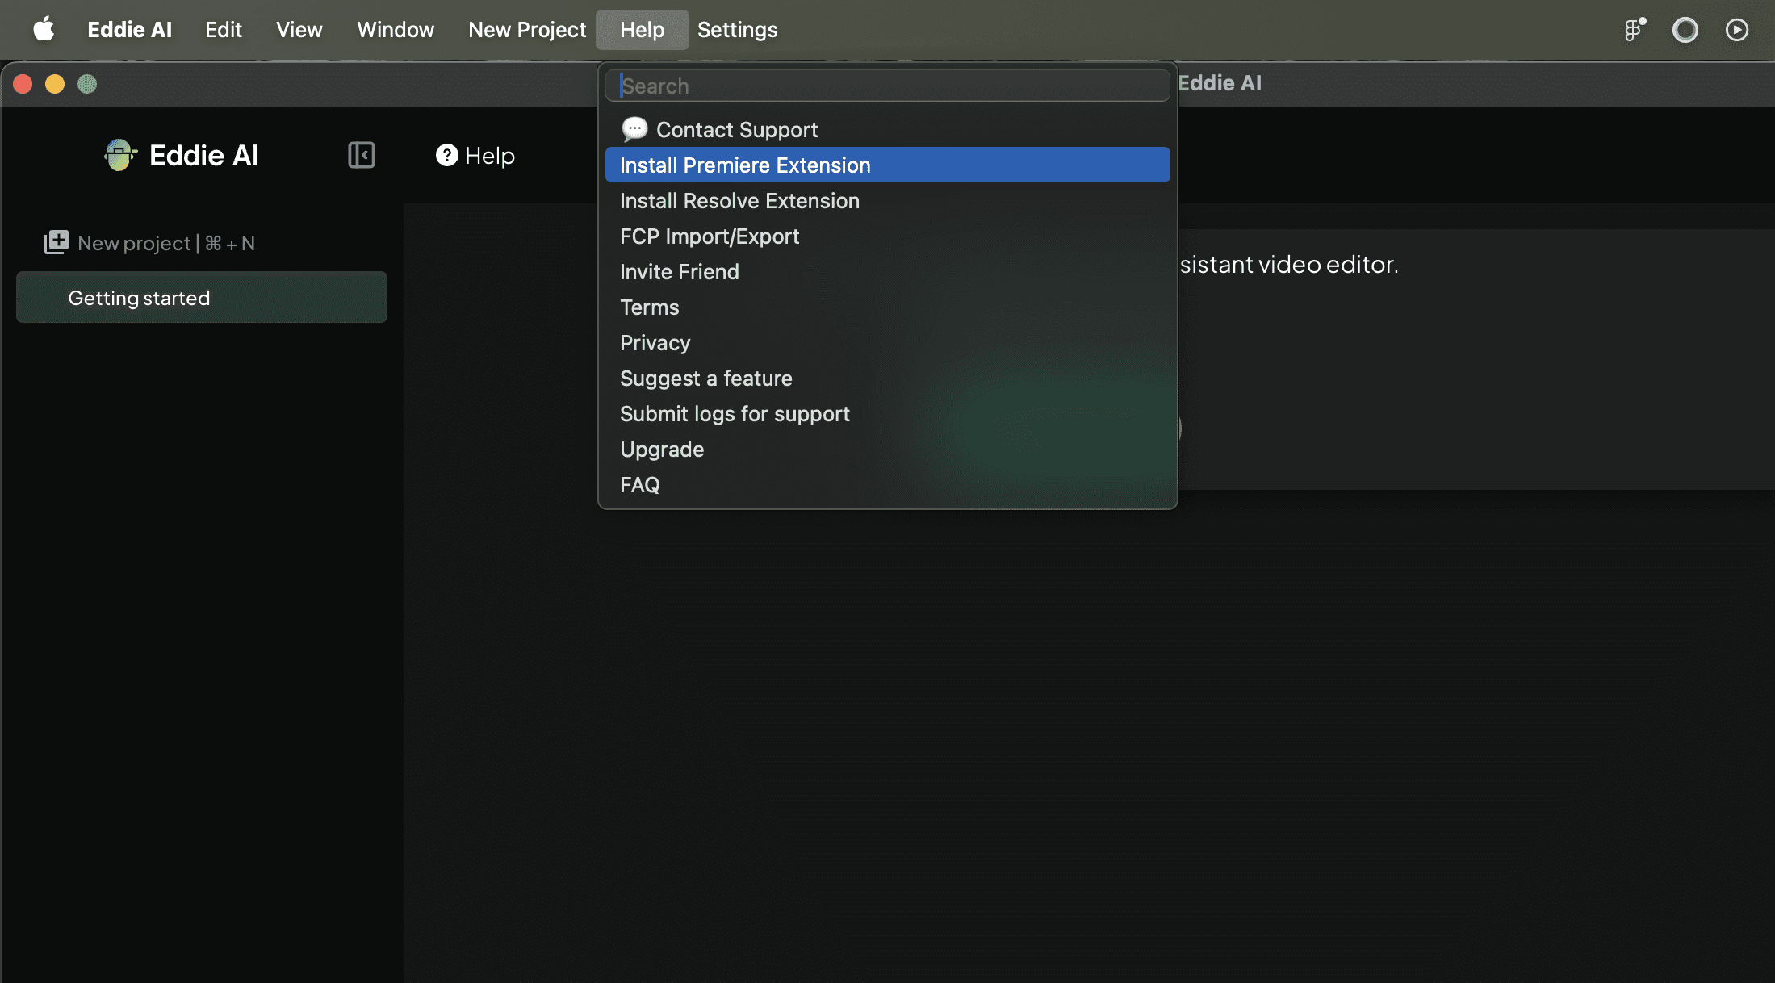The image size is (1775, 983).
Task: Click the Contact Support speech bubble icon
Action: click(x=634, y=129)
